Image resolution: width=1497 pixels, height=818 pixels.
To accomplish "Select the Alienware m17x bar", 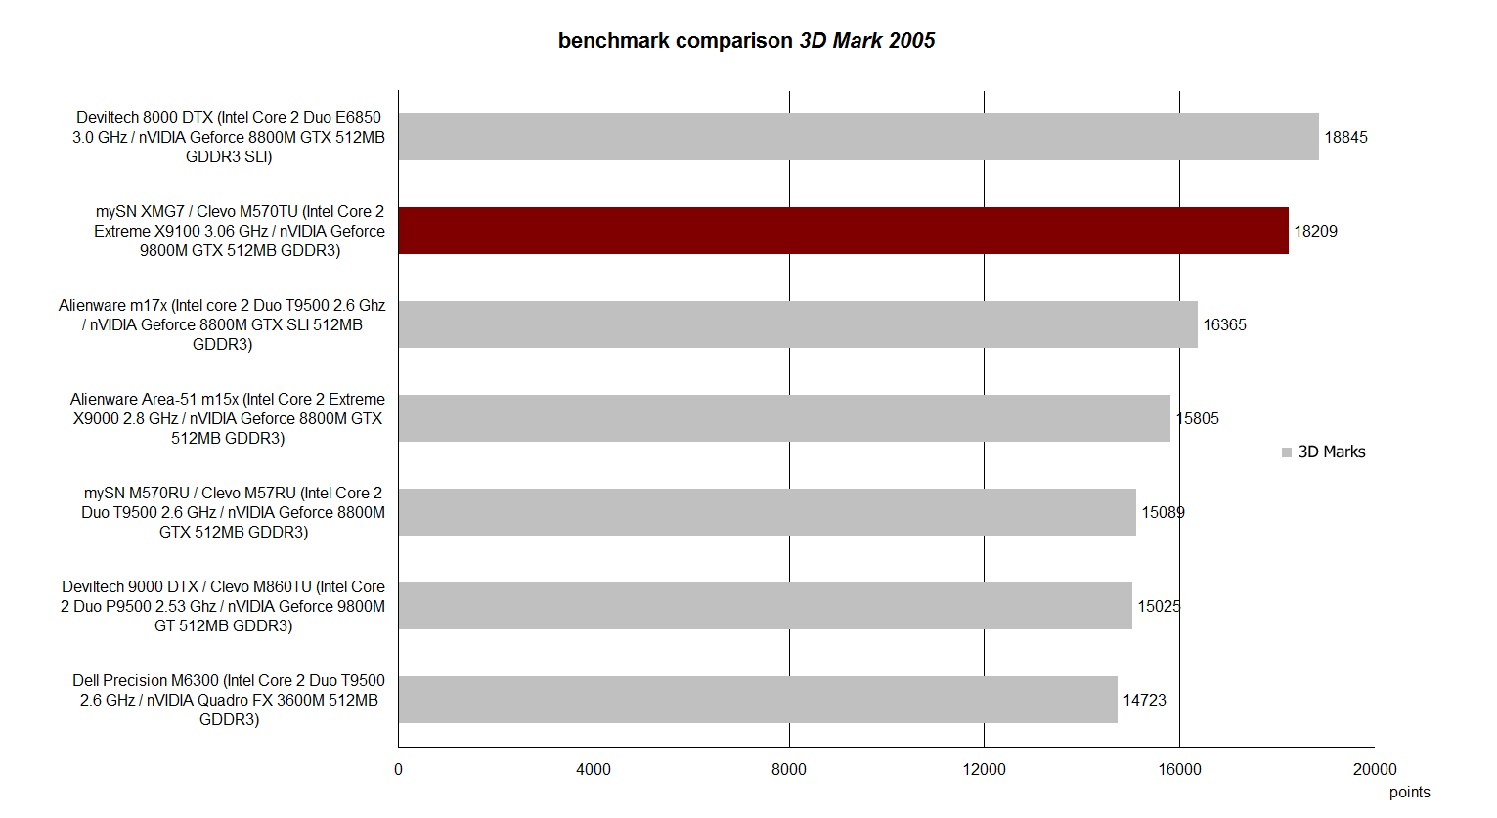I will tap(798, 324).
